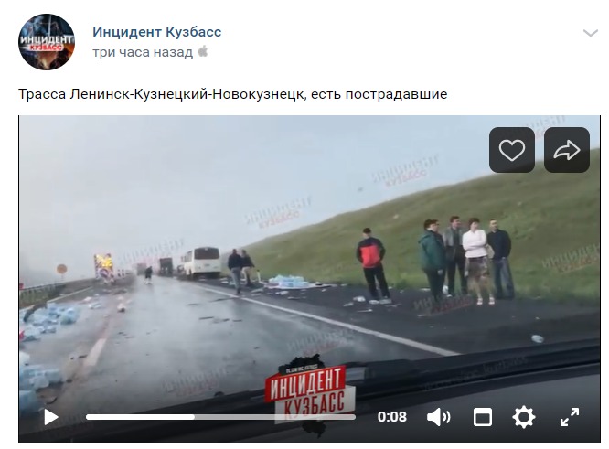Screen dimensions: 609x449
Task: Open video settings gear
Action: click(x=524, y=417)
